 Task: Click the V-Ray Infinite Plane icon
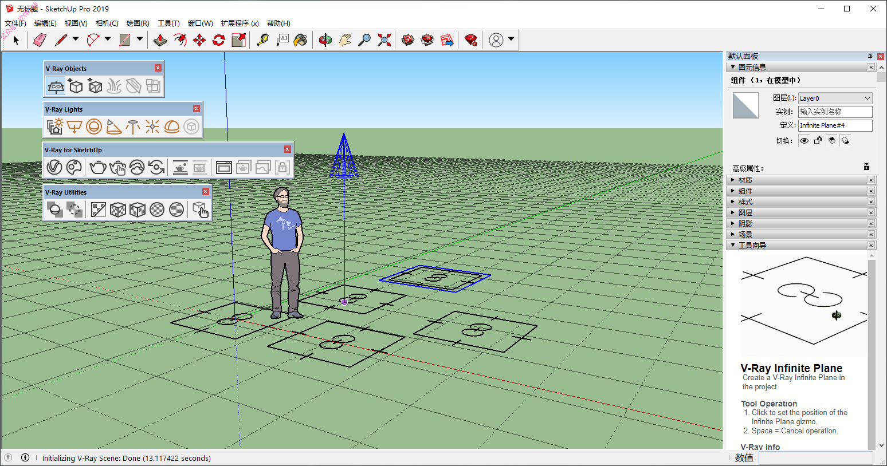point(56,86)
